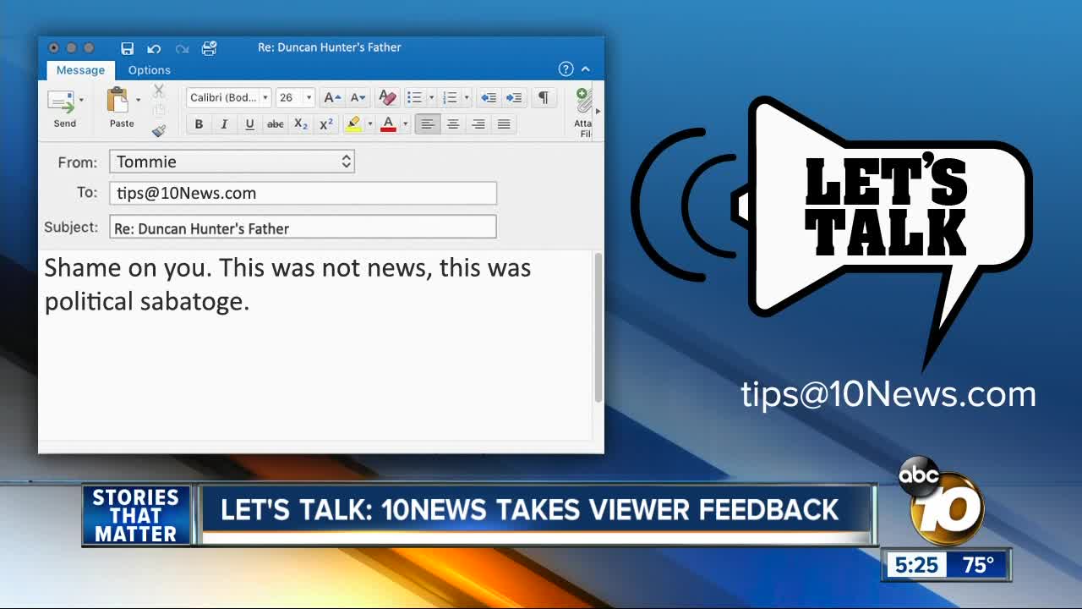Send the email message

64,109
